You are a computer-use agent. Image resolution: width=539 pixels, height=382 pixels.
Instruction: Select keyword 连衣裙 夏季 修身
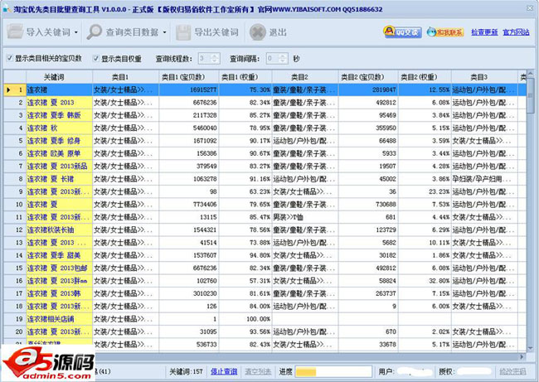point(59,141)
